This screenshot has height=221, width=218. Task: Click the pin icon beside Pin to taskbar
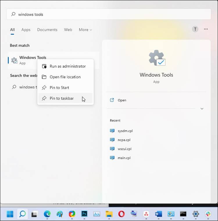coord(44,98)
